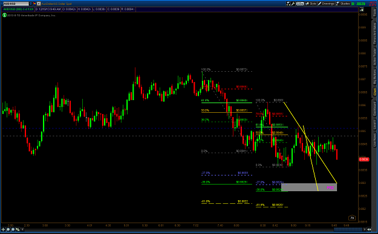The width and height of the screenshot is (378, 234).
Task: Click the colored link clipboard icon
Action: point(34,4)
